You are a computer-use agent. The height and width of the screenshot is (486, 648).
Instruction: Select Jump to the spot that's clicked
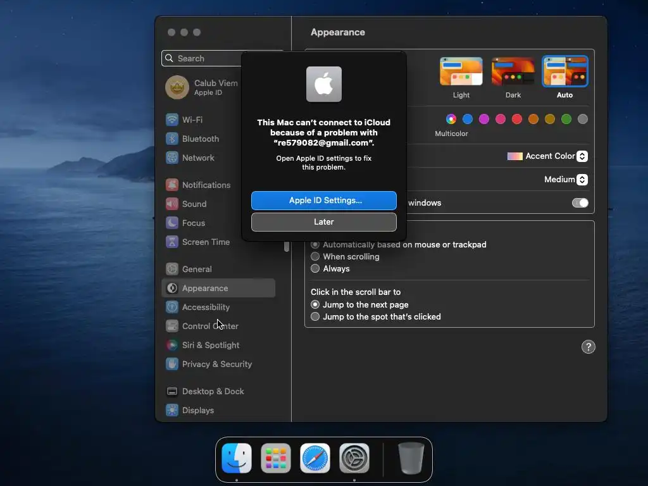point(315,316)
